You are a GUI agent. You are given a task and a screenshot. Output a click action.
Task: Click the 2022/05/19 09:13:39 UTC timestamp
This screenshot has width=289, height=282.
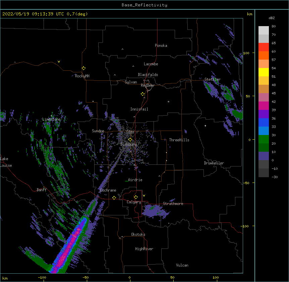click(33, 14)
